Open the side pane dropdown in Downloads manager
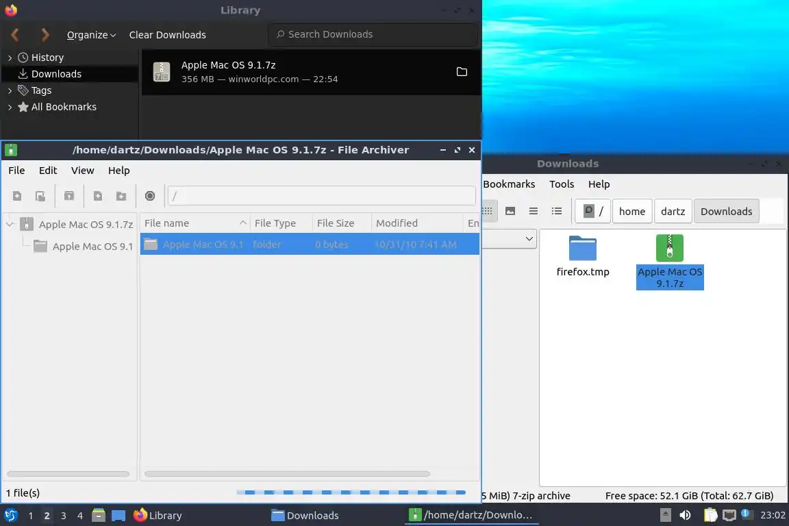This screenshot has height=526, width=789. [x=529, y=238]
